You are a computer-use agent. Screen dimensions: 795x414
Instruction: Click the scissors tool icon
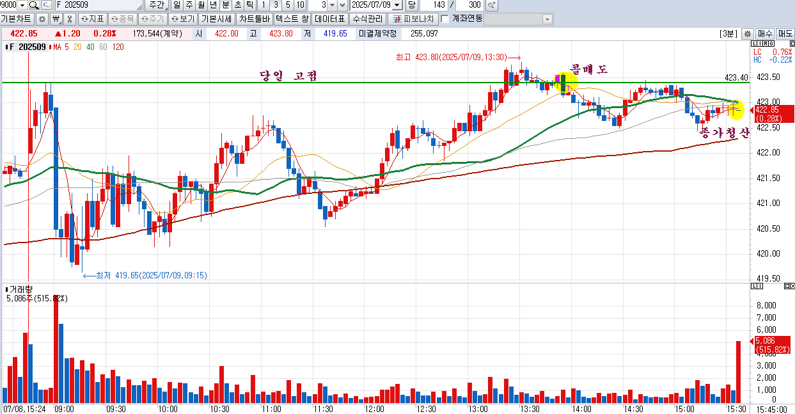pyautogui.click(x=69, y=19)
